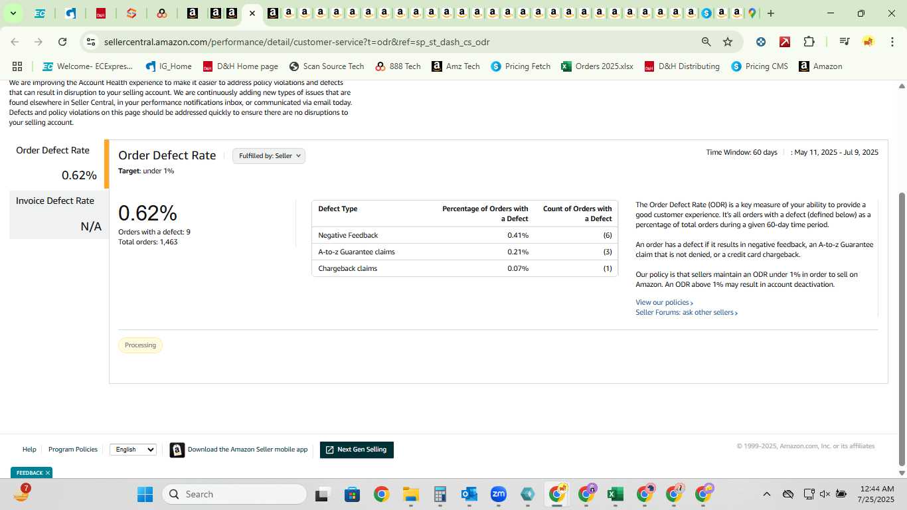The width and height of the screenshot is (907, 510).
Task: Open the 888 Tech bookmark
Action: [x=398, y=66]
